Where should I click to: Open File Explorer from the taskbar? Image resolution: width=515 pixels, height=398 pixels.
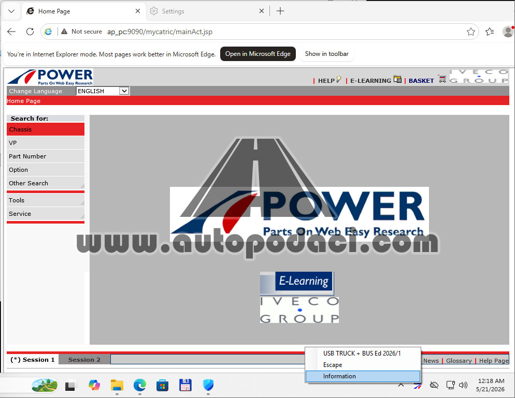[x=117, y=385]
